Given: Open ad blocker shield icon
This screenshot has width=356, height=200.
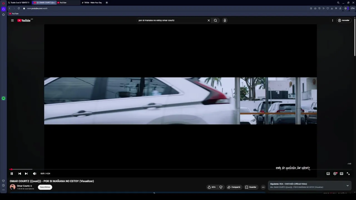Looking at the screenshot, I should [x=319, y=8].
